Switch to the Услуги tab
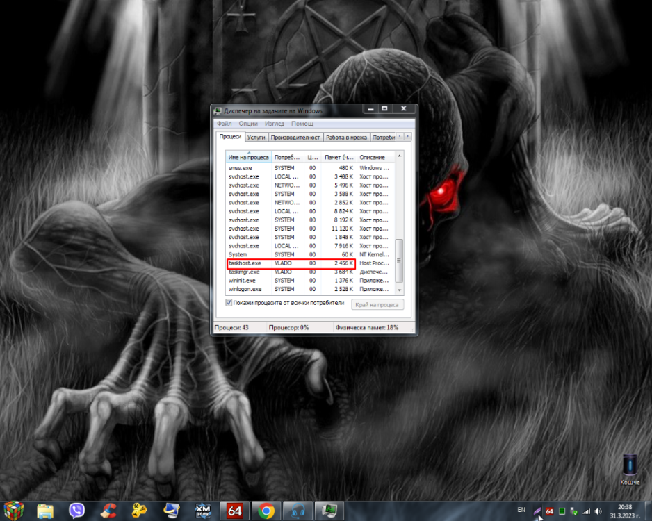Screen dimensions: 652x521 256,138
